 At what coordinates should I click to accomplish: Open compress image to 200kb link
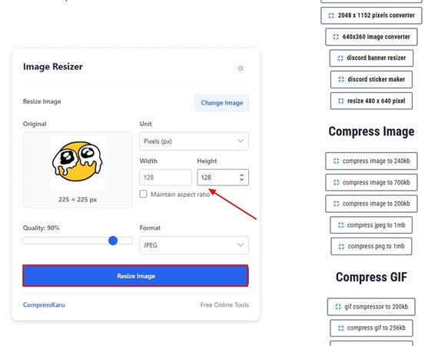point(371,204)
